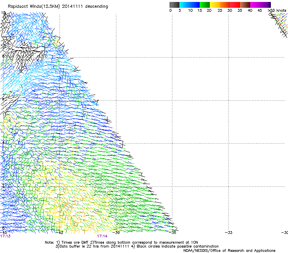
Task: Click the title text 'Rapidscat Winds(12.5KM) 20141111 descending'
Action: [58, 7]
